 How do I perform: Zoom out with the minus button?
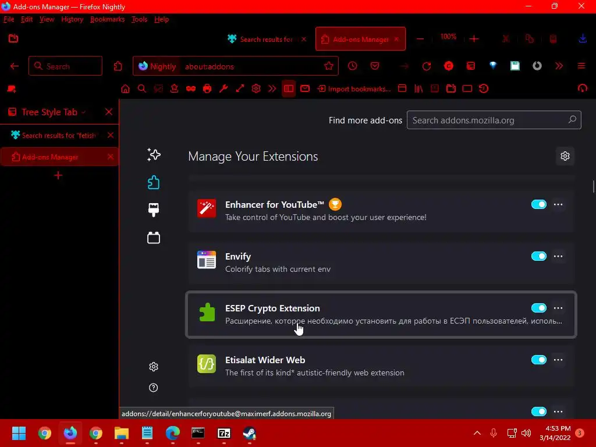pyautogui.click(x=420, y=39)
